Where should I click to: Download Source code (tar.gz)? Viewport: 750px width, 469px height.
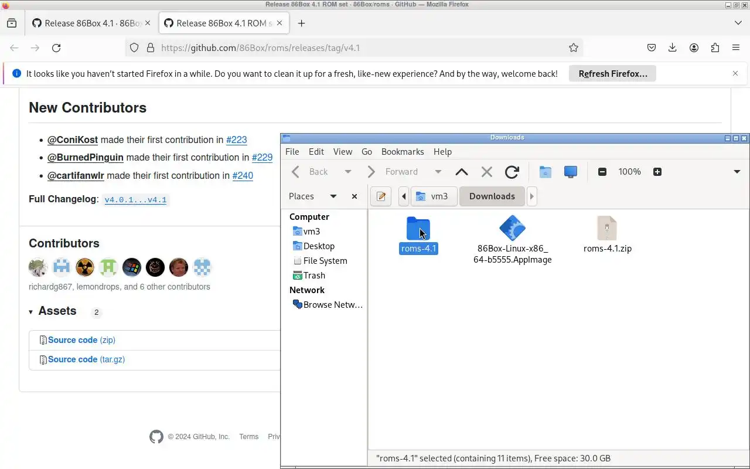pos(86,359)
